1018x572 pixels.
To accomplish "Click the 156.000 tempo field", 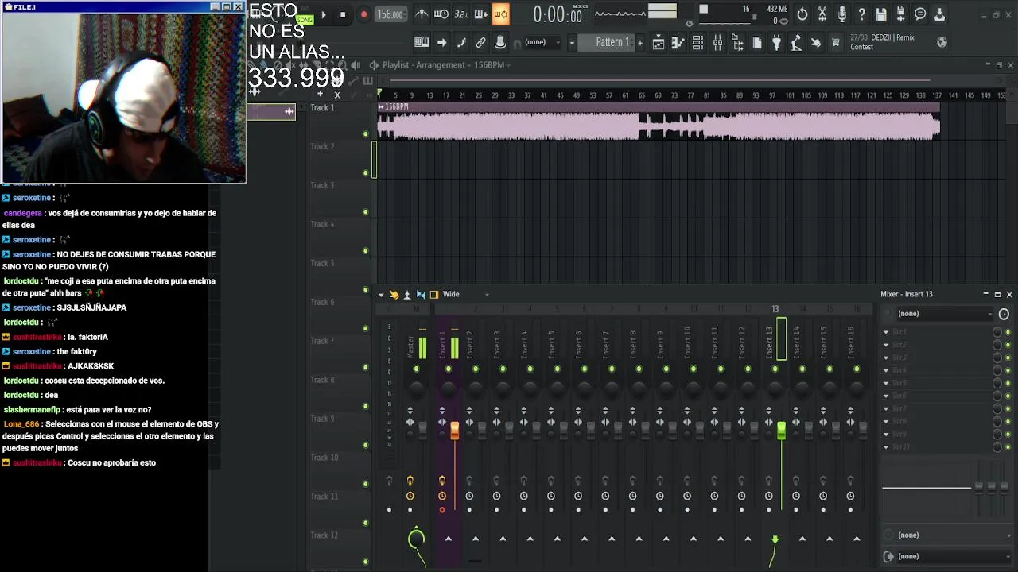I will [x=390, y=14].
